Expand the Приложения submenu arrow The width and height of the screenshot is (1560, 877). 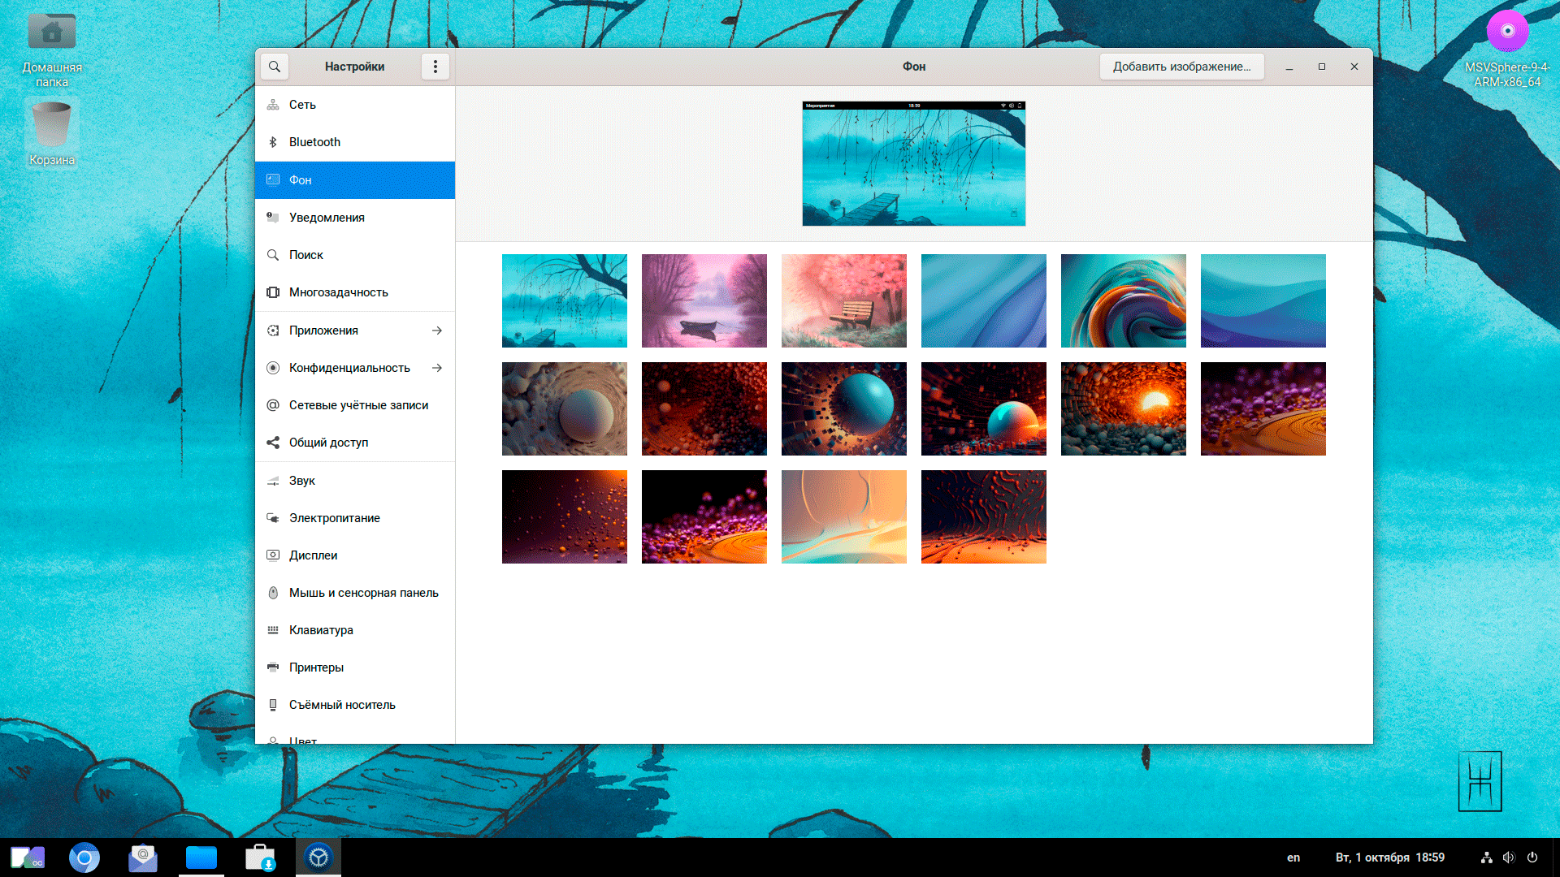point(437,330)
